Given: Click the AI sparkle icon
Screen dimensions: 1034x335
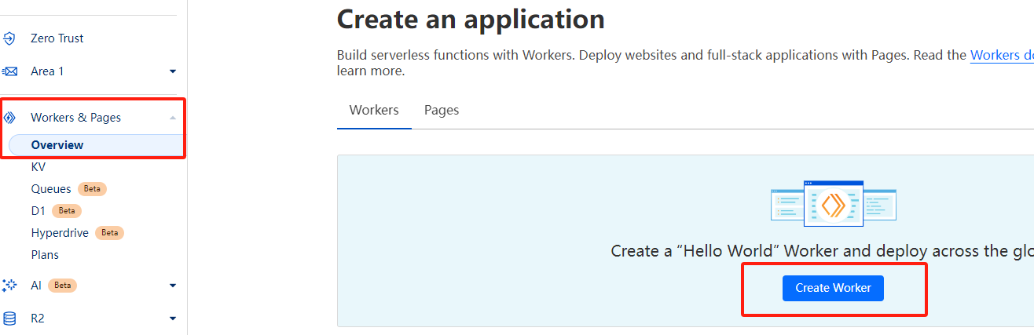Looking at the screenshot, I should pos(9,286).
